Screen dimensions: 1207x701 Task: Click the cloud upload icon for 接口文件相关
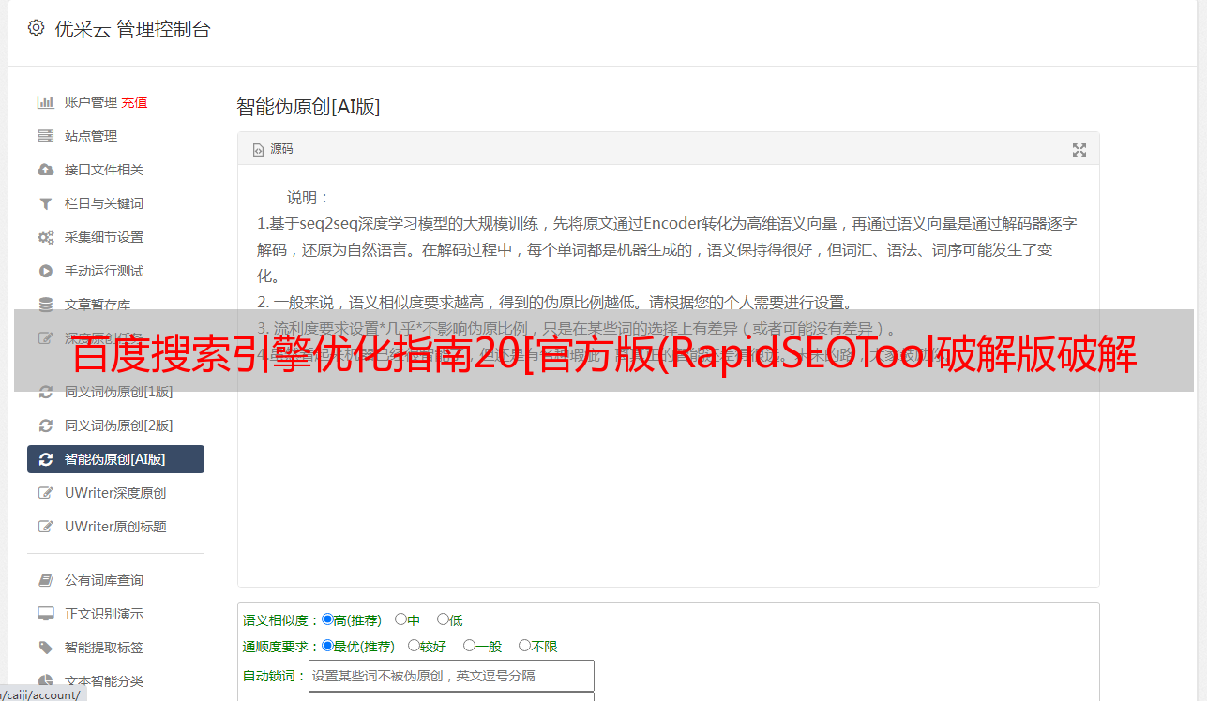(x=45, y=170)
